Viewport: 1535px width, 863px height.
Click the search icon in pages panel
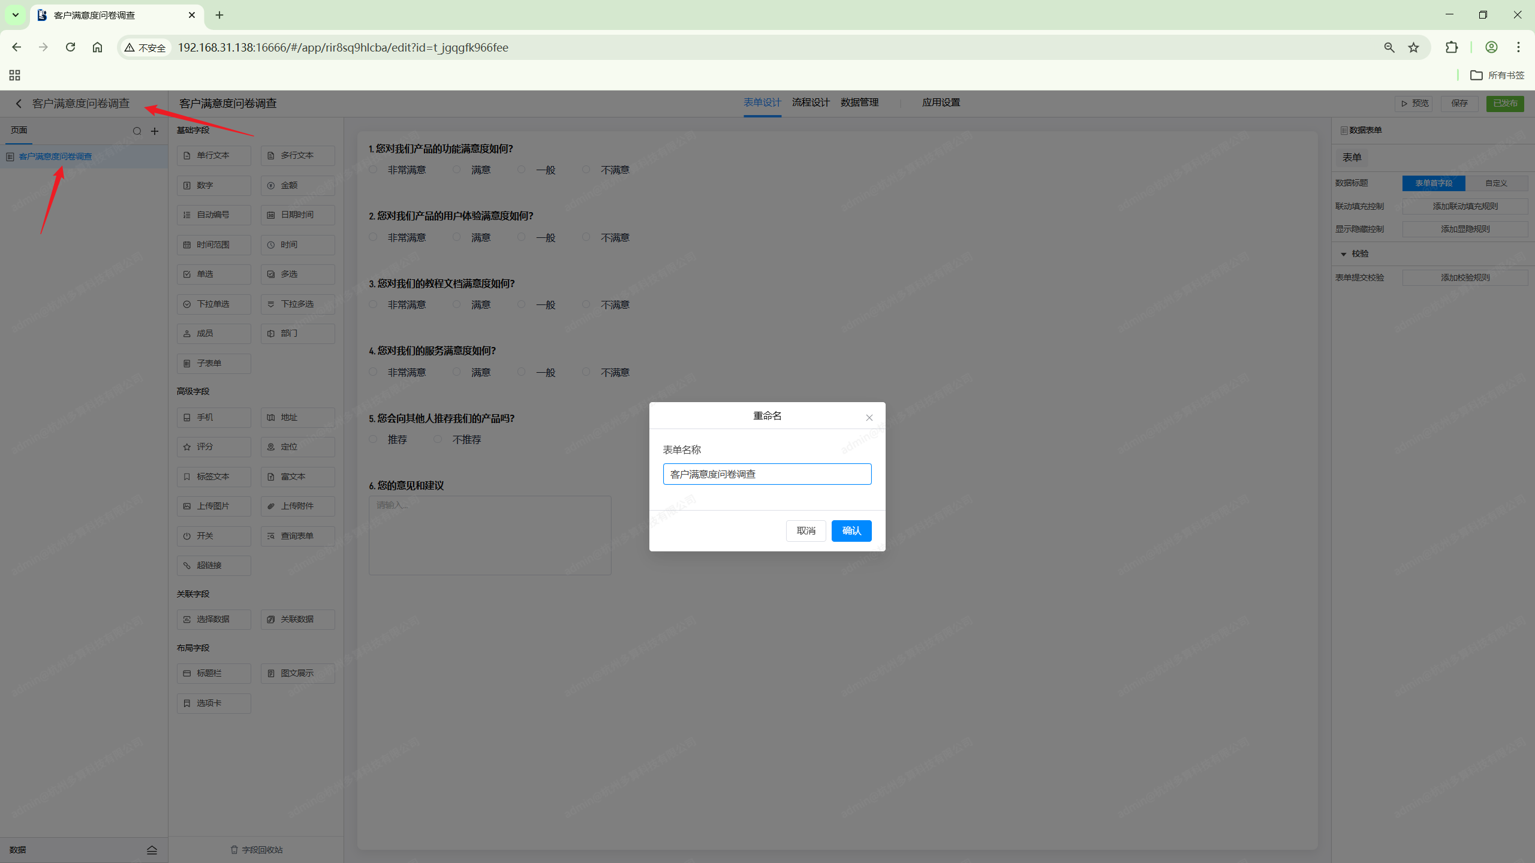137,131
